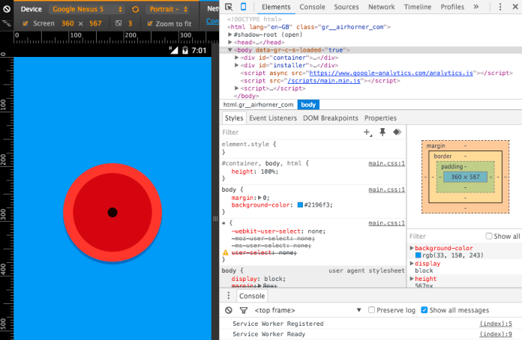The image size is (522, 340).
Task: Check Show all computed properties
Action: pos(489,236)
